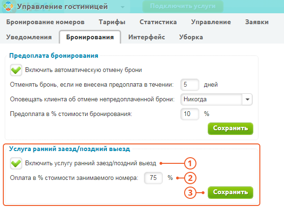Save the Предоплата бронирования settings

pyautogui.click(x=231, y=128)
